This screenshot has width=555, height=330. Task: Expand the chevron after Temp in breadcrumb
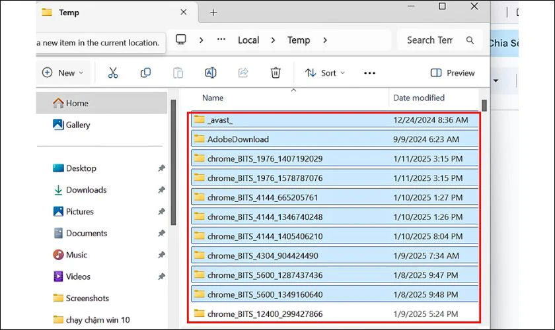[325, 40]
